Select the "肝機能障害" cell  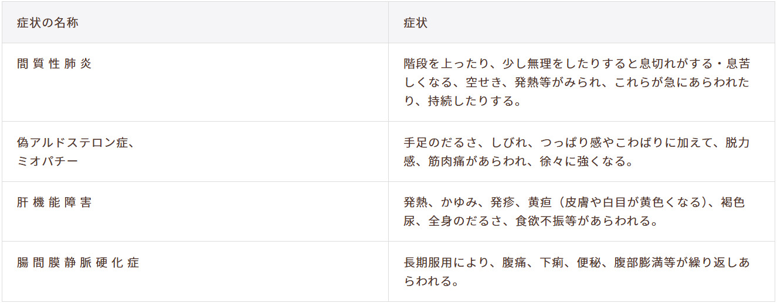click(55, 203)
